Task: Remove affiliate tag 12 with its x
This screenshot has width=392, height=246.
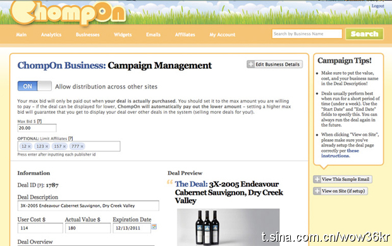Action: pyautogui.click(x=29, y=147)
